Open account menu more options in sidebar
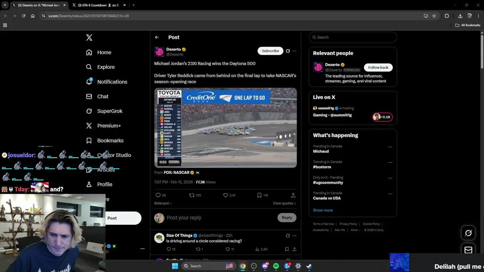Viewport: 484px width, 272px height. [x=143, y=249]
